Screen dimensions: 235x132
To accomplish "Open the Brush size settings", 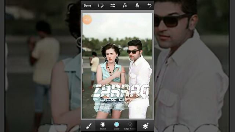I will click(x=103, y=126).
